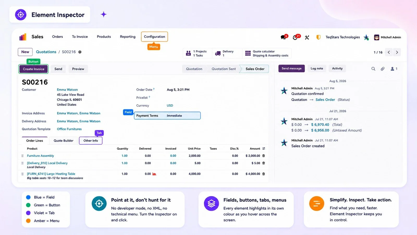Click the red forecast chart icon
This screenshot has height=235, width=417.
tap(154, 174)
